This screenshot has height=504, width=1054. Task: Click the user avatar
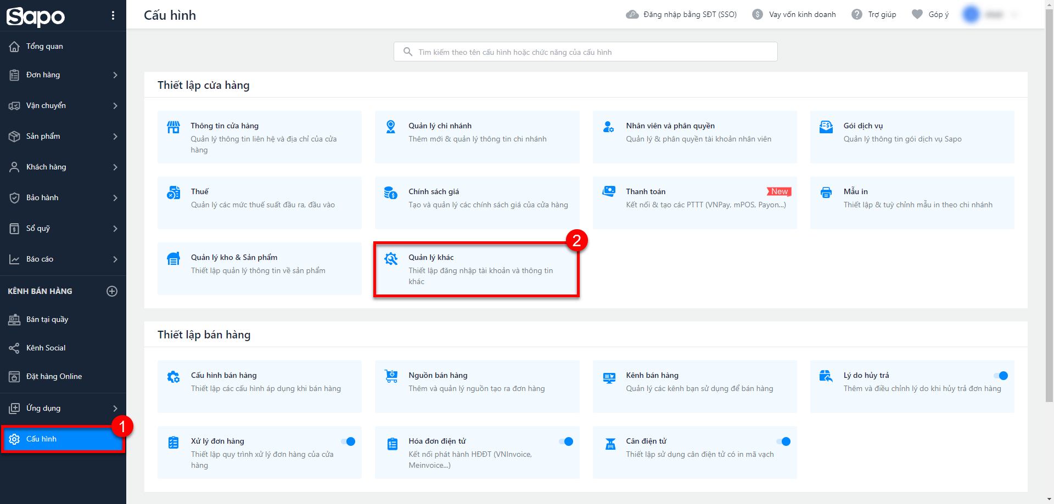pyautogui.click(x=971, y=14)
